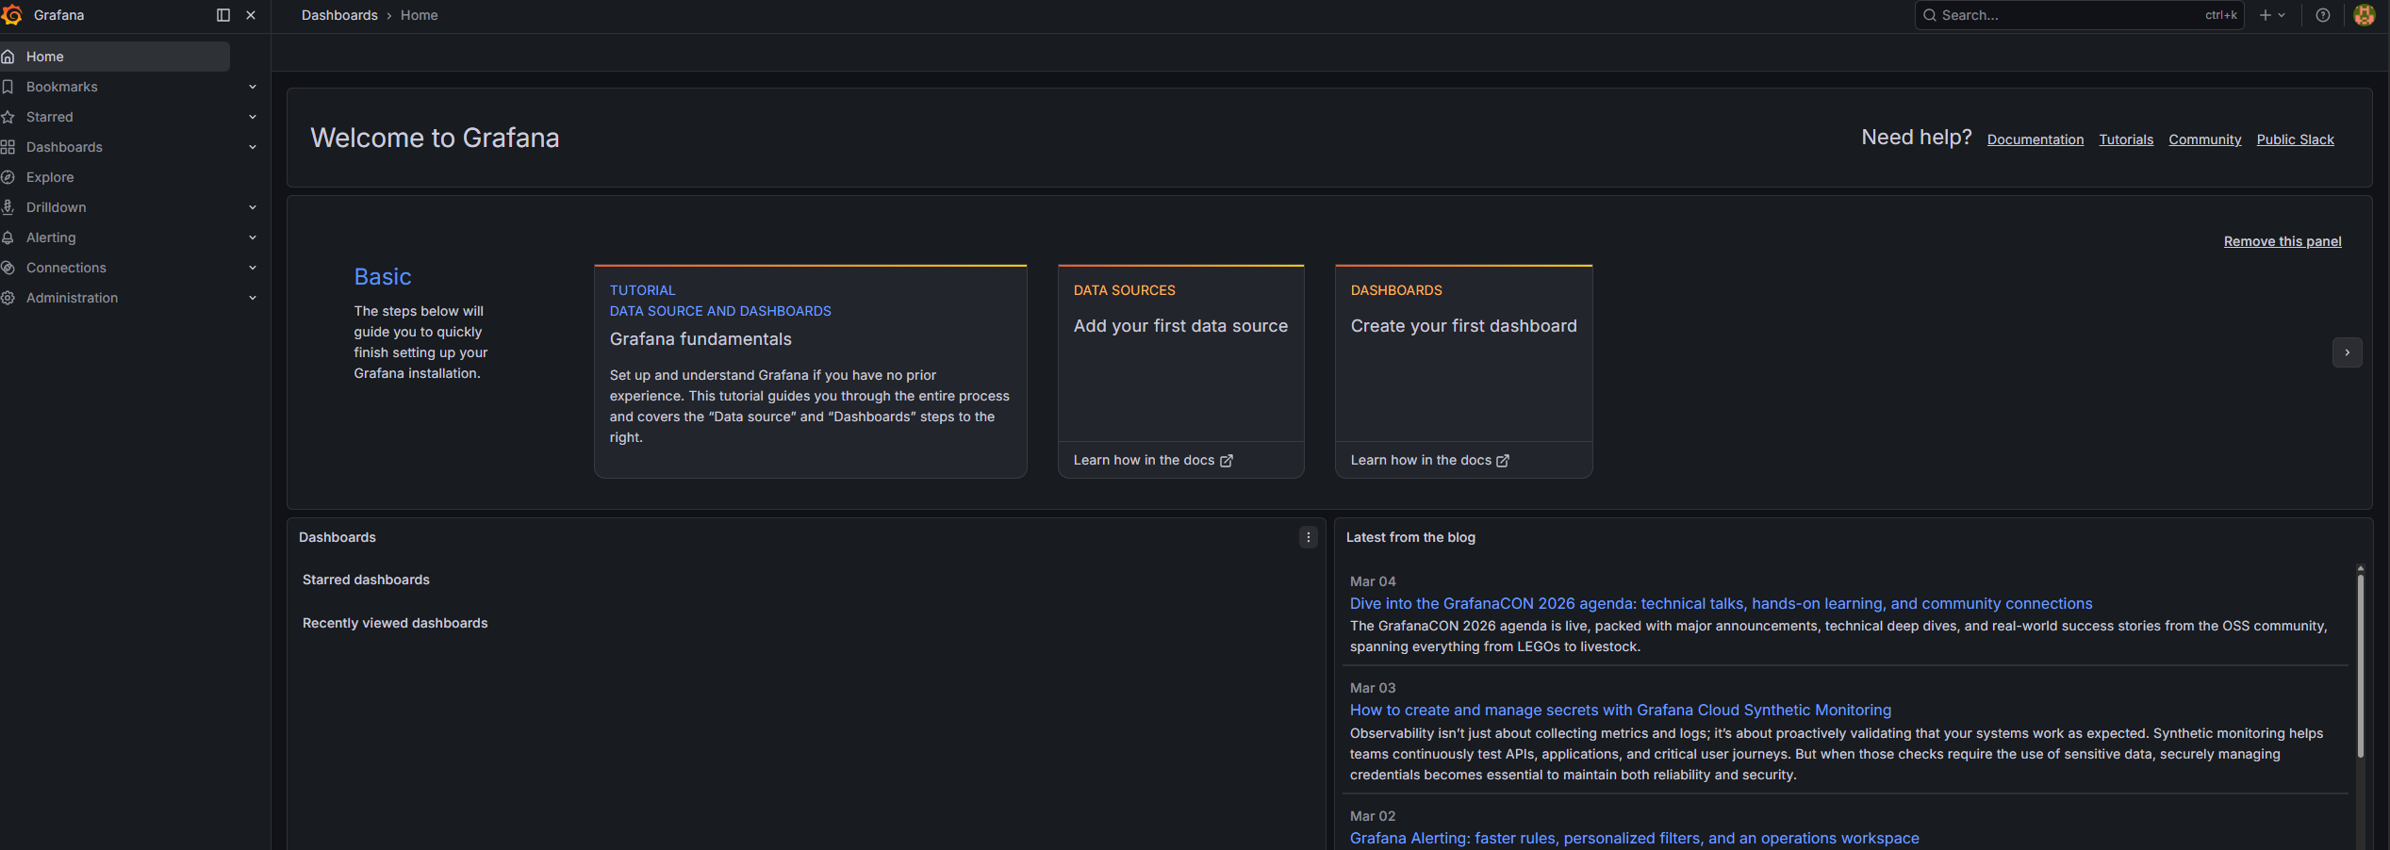Select Bookmarks in the sidebar
2390x850 pixels.
(x=62, y=87)
